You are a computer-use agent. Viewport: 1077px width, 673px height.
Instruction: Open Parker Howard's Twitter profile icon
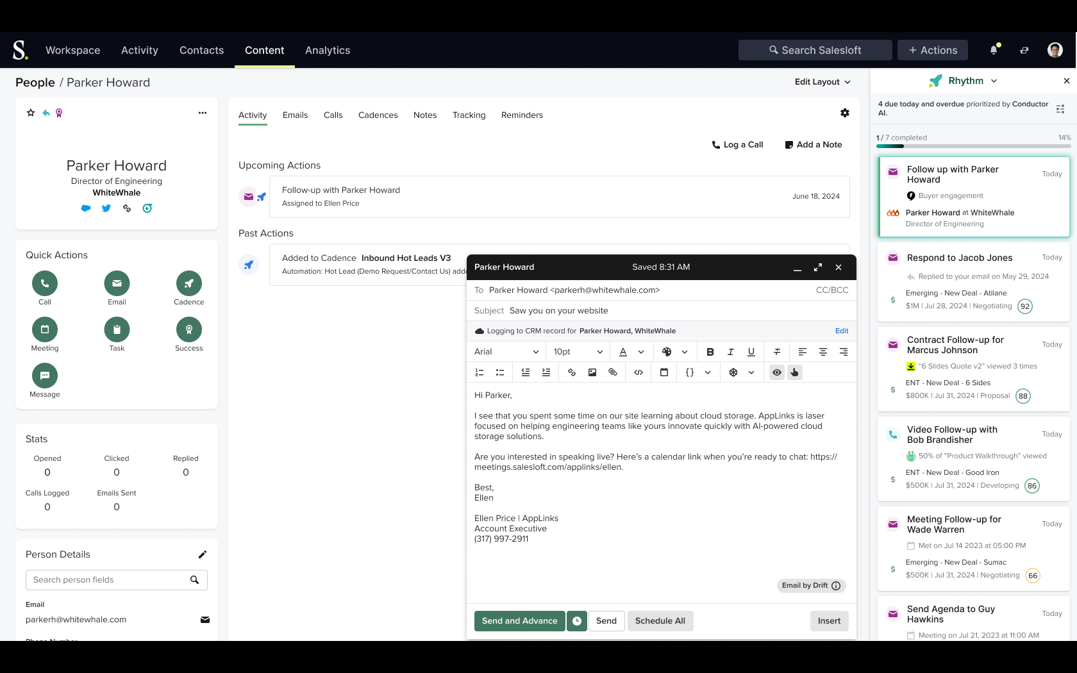pyautogui.click(x=106, y=208)
